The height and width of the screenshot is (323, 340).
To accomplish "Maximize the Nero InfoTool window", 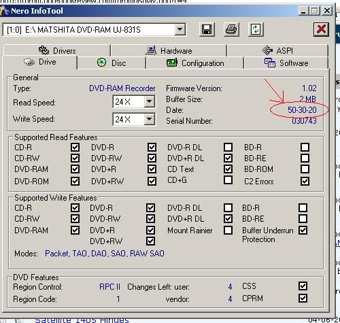I will tap(314, 11).
